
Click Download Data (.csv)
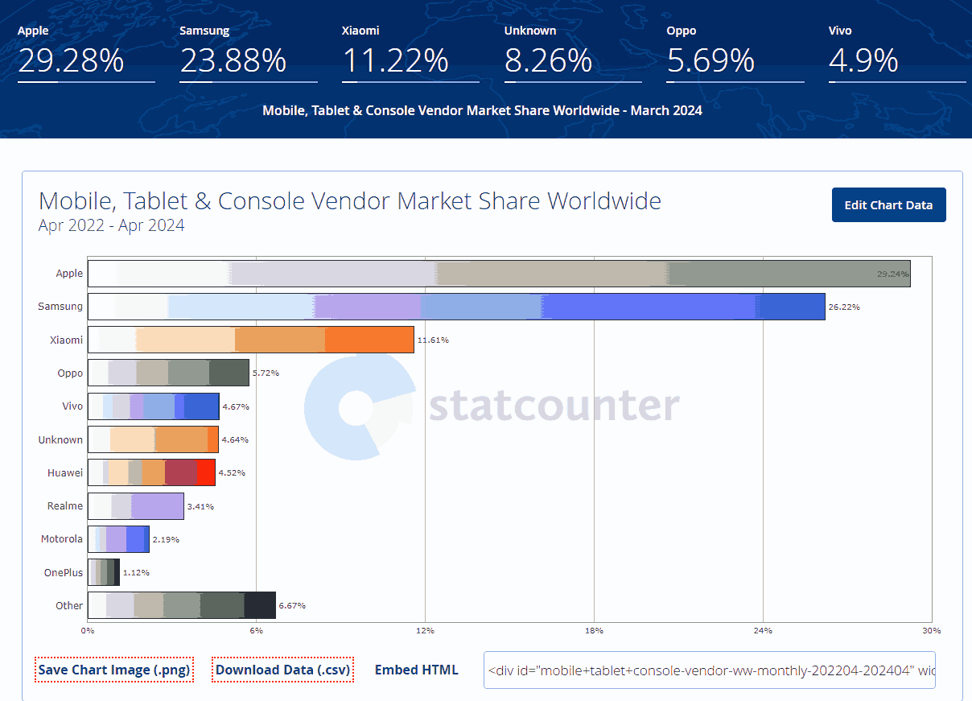point(282,669)
